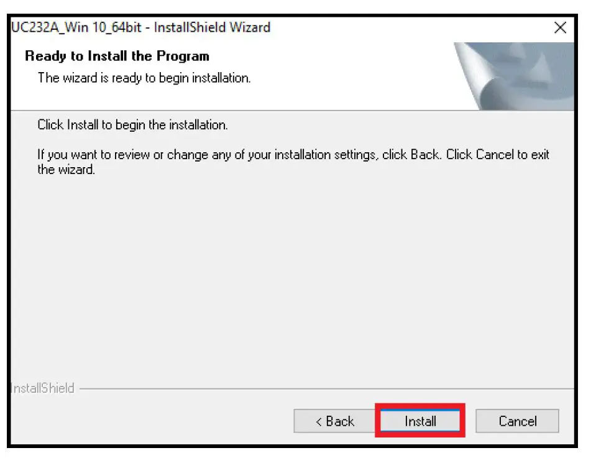Click 'The wizard is ready to begin installation' text
This screenshot has height=458, width=596.
point(144,78)
